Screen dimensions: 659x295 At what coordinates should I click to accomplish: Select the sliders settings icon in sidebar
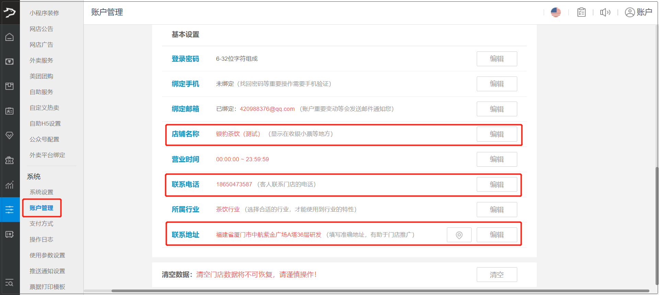click(10, 210)
